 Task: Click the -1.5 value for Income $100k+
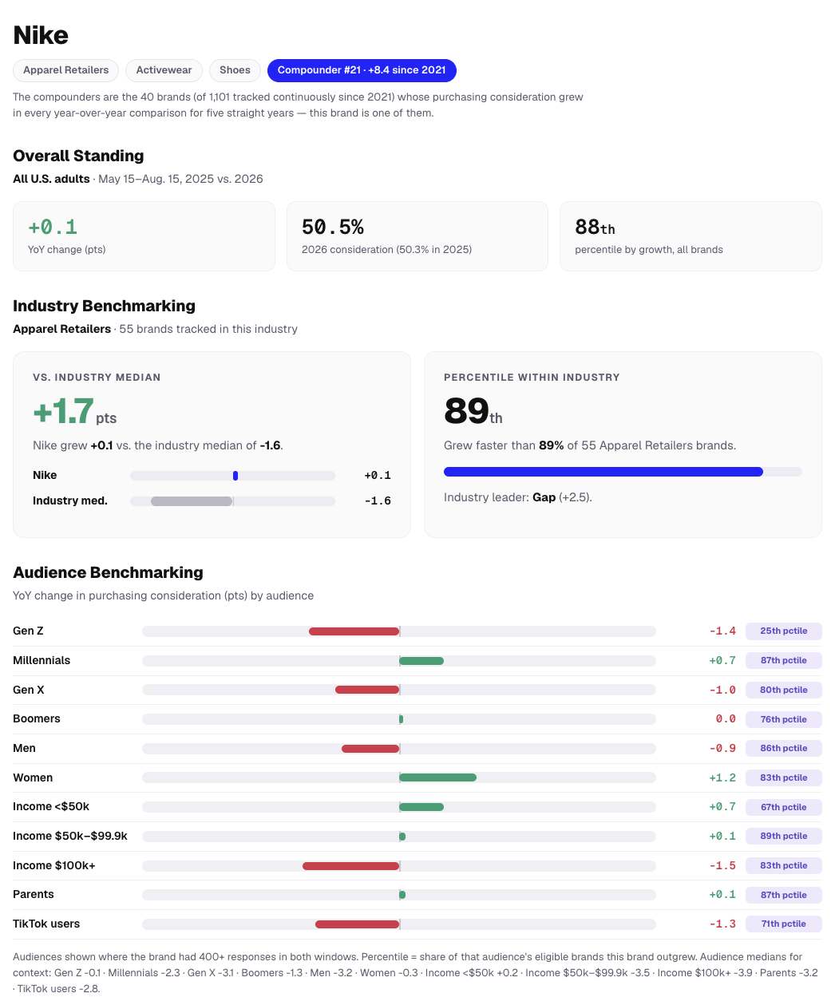pyautogui.click(x=722, y=866)
